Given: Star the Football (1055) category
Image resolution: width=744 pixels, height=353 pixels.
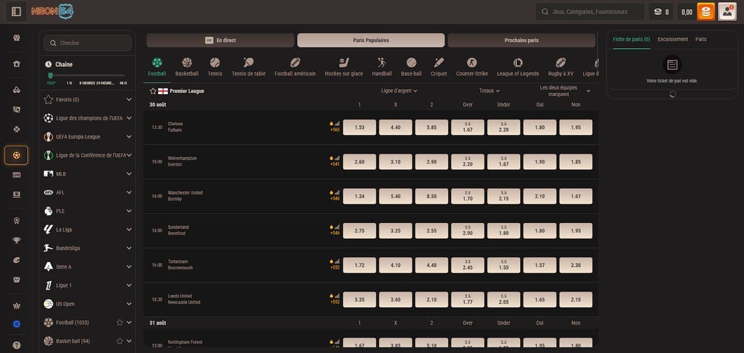Looking at the screenshot, I should click(120, 323).
